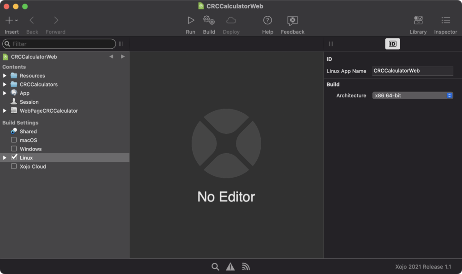Toggle the Inspector panel icon

pyautogui.click(x=445, y=20)
